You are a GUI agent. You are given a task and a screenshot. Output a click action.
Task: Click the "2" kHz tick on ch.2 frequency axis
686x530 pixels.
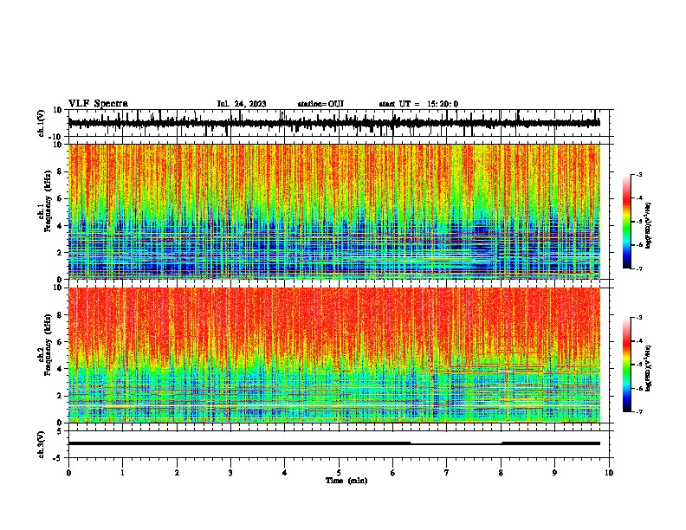pyautogui.click(x=61, y=396)
